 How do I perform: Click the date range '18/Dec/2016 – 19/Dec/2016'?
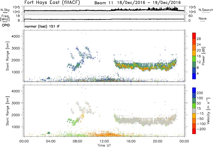pyautogui.click(x=149, y=3)
